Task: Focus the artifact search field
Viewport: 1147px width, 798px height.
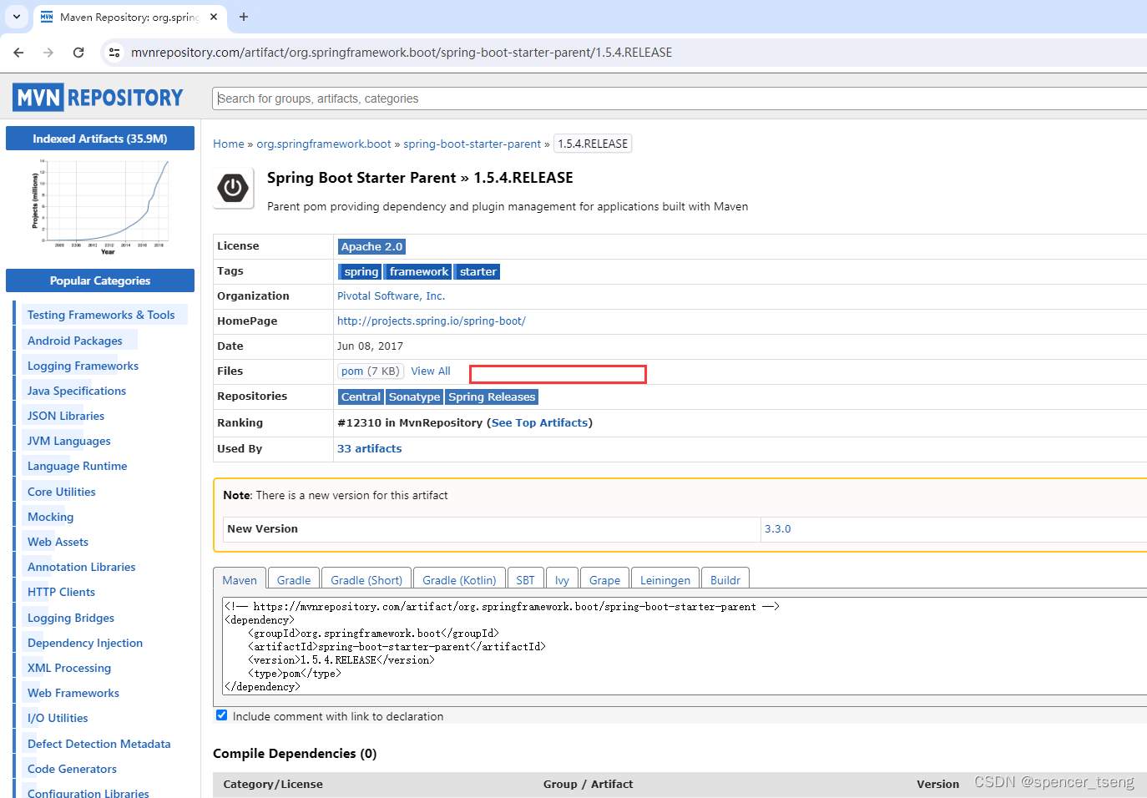Action: pyautogui.click(x=680, y=98)
